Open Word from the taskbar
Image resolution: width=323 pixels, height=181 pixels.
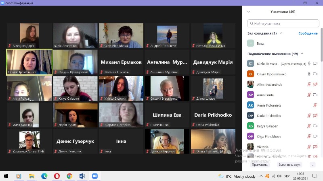[x=82, y=176]
